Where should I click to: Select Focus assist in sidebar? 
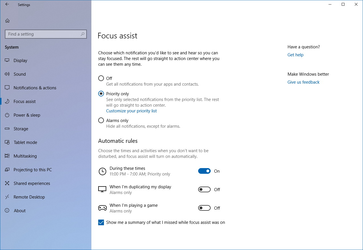click(46, 102)
